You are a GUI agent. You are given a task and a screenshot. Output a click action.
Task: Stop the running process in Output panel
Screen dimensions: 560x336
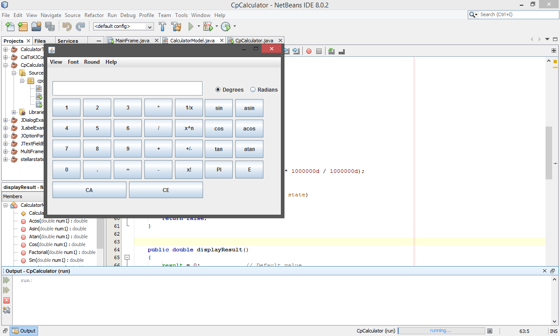7,300
